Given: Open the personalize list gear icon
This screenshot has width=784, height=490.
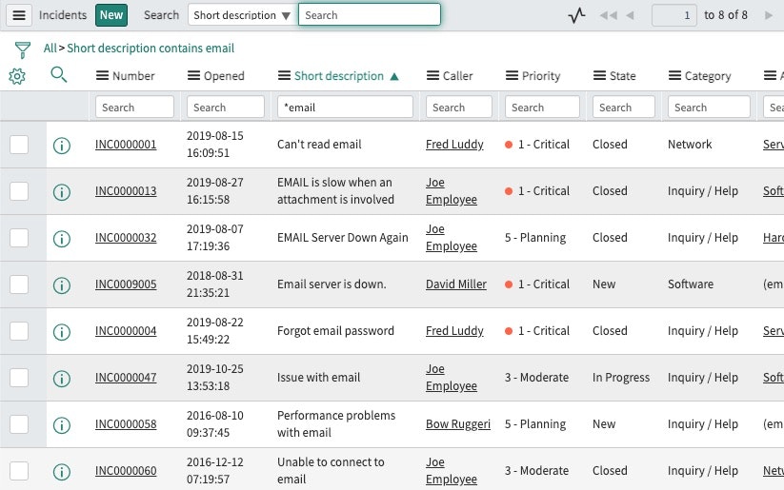Looking at the screenshot, I should pyautogui.click(x=17, y=76).
